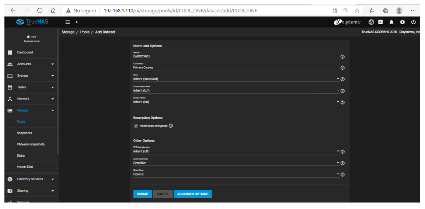
Task: Show help for Enable Atime
Action: pos(342,102)
